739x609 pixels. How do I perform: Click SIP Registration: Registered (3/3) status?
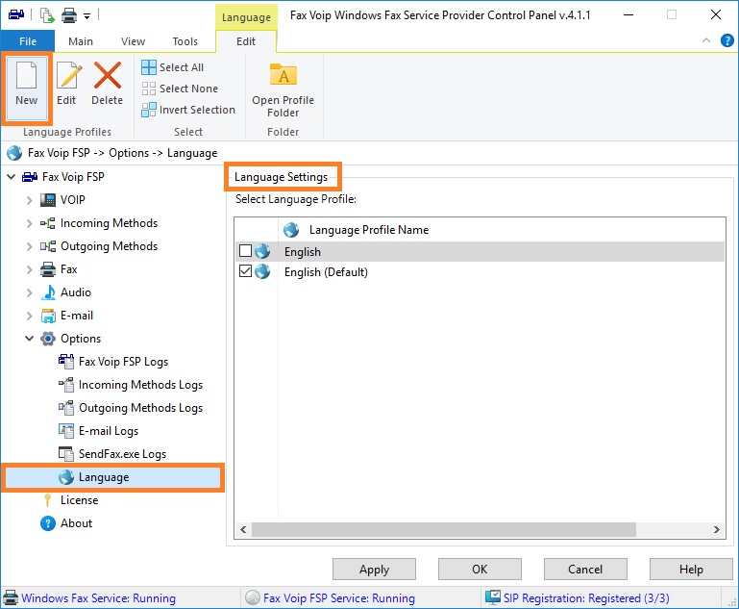tap(586, 598)
